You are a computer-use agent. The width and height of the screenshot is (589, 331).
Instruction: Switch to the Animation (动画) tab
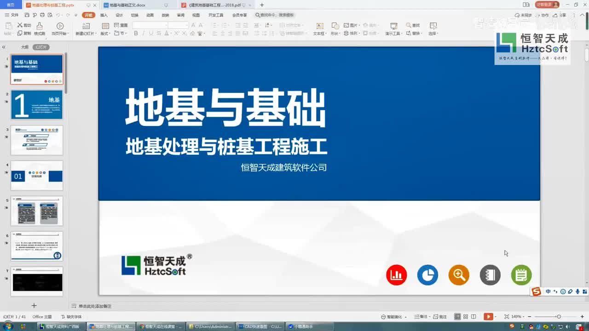tap(150, 15)
